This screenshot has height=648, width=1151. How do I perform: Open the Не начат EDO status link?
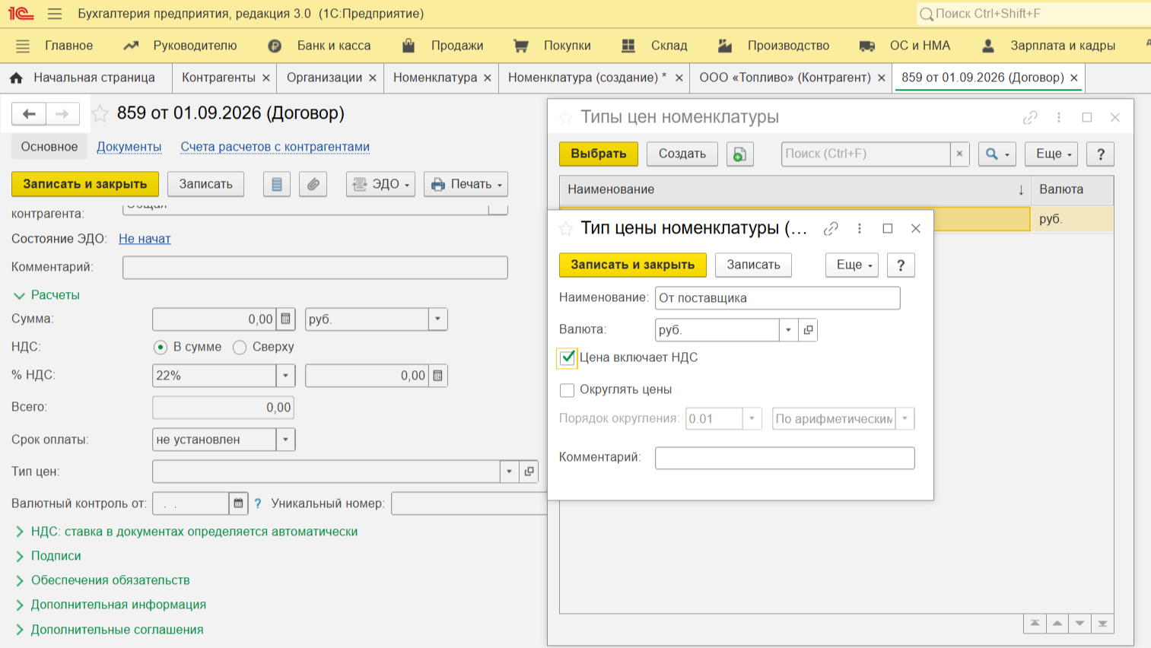pos(145,239)
